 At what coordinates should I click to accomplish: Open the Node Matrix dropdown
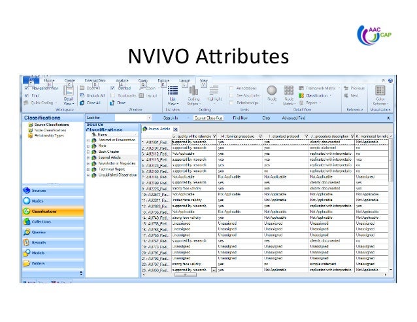pos(288,95)
